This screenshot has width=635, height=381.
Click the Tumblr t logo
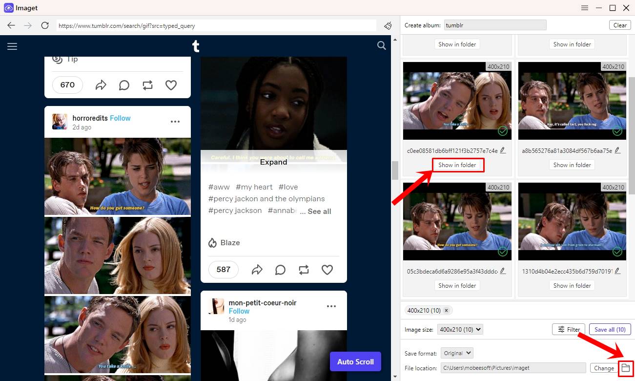196,46
